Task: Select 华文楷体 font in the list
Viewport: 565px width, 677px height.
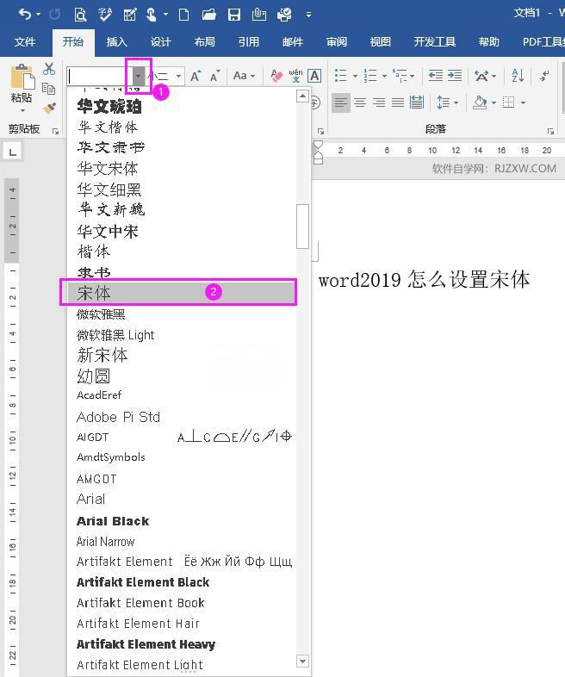Action: (182, 127)
